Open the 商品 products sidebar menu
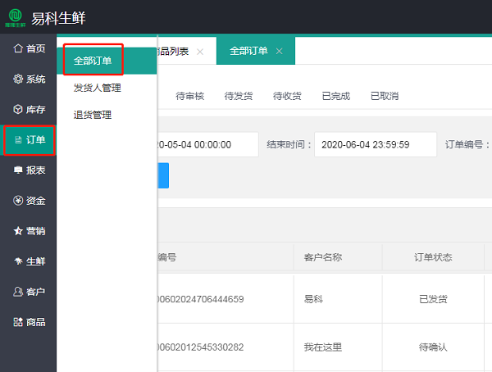The width and height of the screenshot is (492, 372). pyautogui.click(x=29, y=322)
